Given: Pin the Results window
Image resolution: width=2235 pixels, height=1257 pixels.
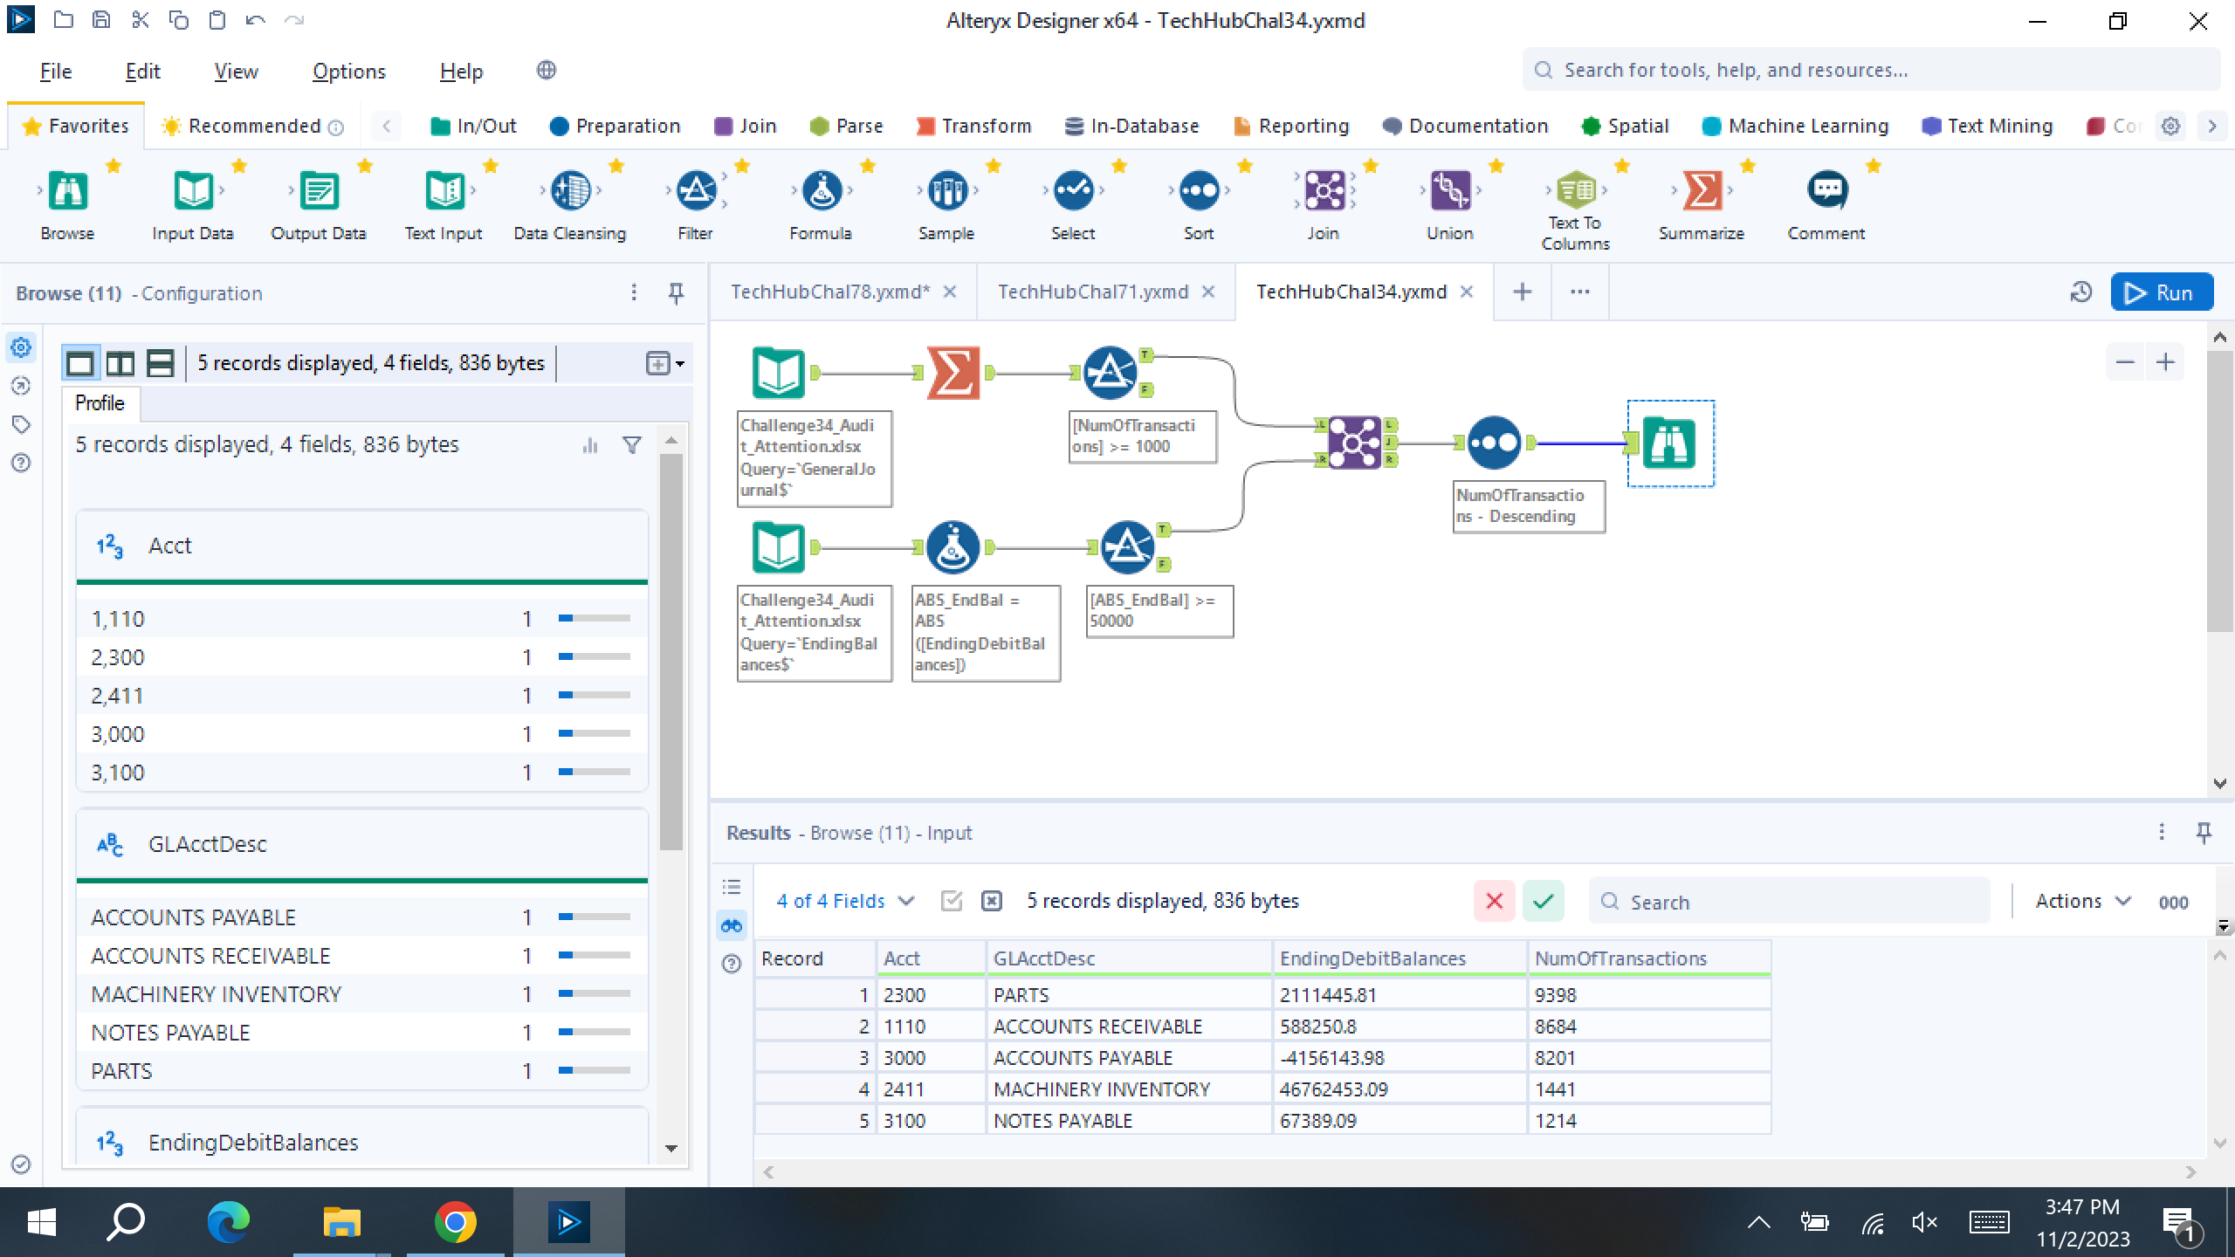Looking at the screenshot, I should [x=2204, y=833].
